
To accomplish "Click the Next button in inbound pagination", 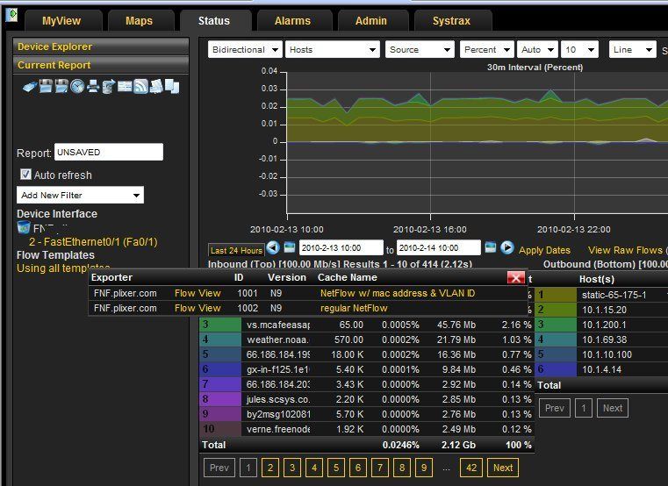I will tap(503, 468).
